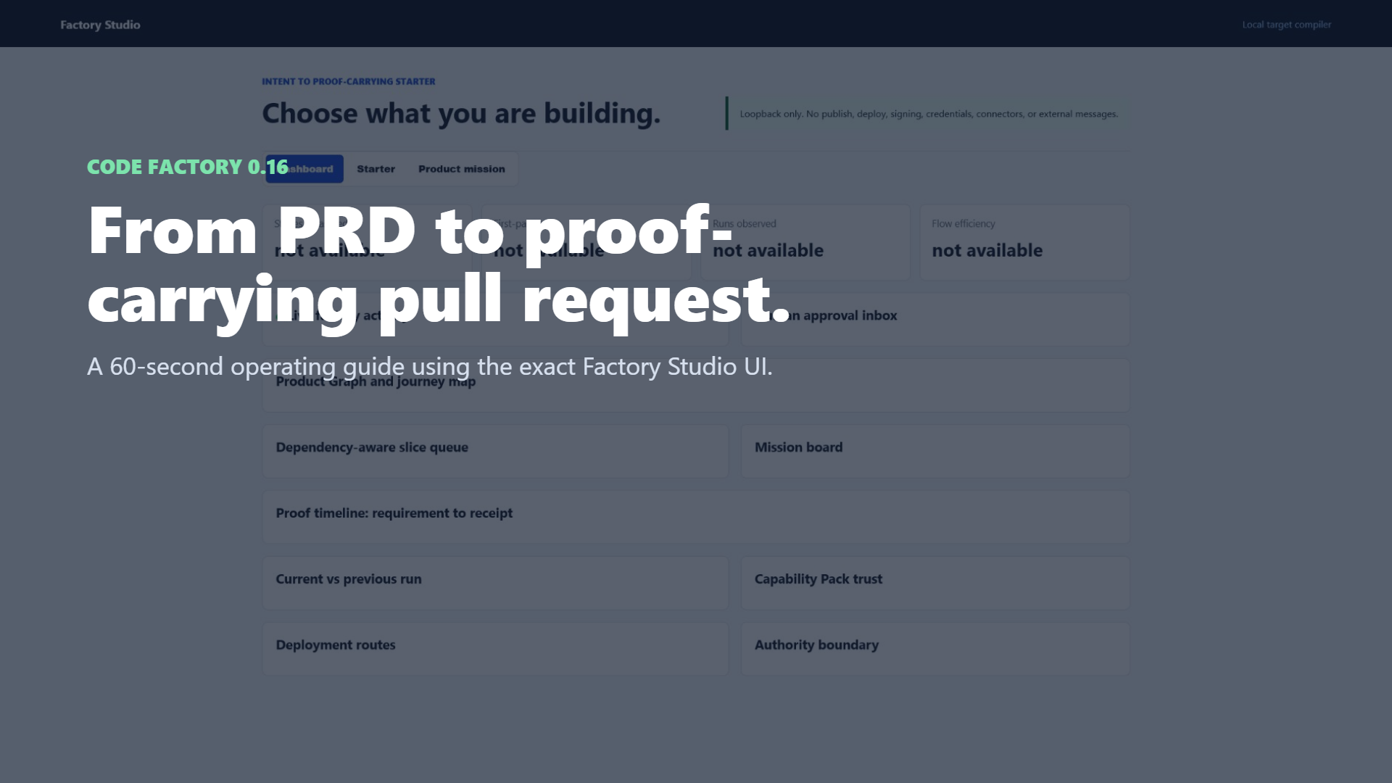Viewport: 1392px width, 783px height.
Task: Click the 'Loopback only' notice text
Action: (x=929, y=114)
